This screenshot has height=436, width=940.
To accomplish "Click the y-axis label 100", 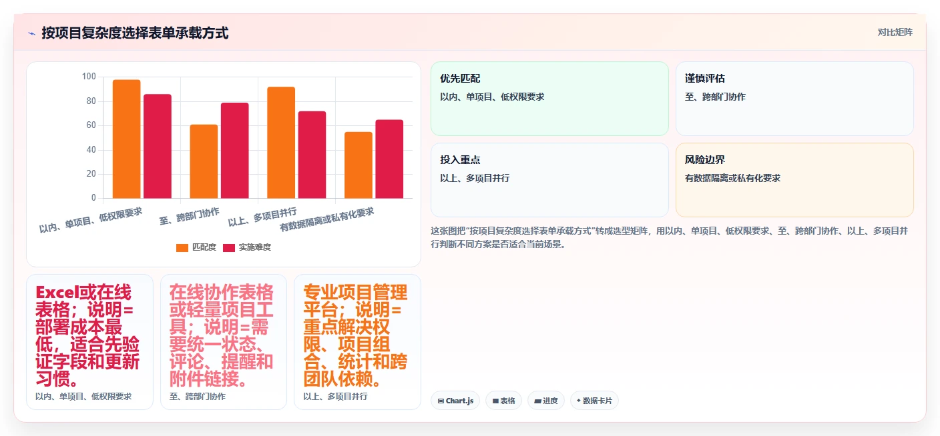I will tap(89, 77).
